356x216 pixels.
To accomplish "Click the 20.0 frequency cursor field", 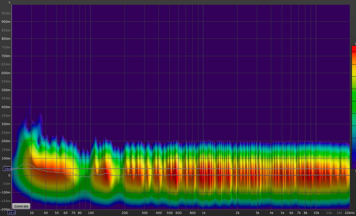I will [x=12, y=213].
